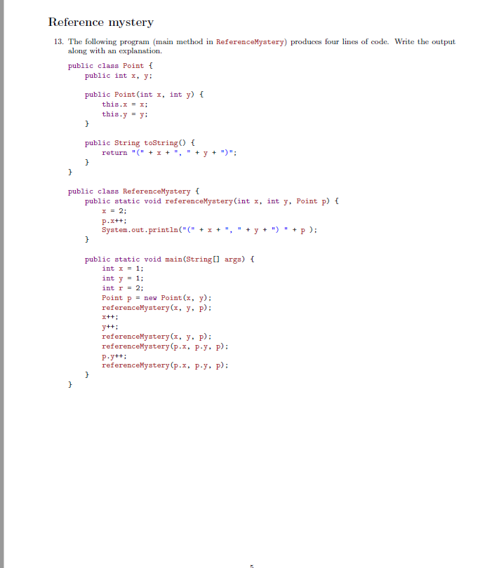Click the question number '13.'
The width and height of the screenshot is (499, 568).
[x=59, y=41]
